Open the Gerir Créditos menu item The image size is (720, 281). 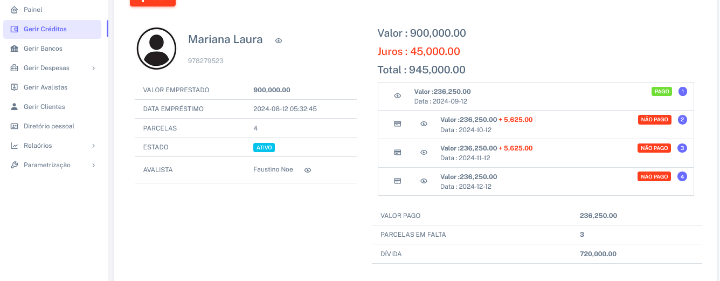(45, 29)
